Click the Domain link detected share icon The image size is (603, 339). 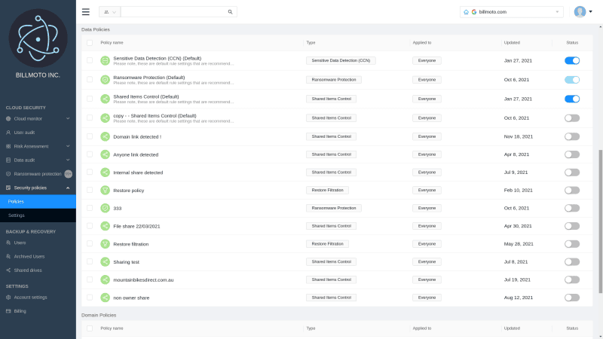pyautogui.click(x=106, y=136)
